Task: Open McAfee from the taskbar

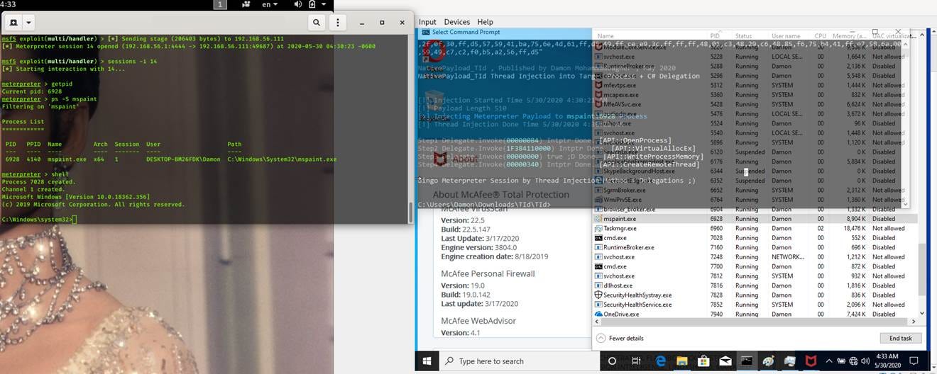Action: coord(811,361)
